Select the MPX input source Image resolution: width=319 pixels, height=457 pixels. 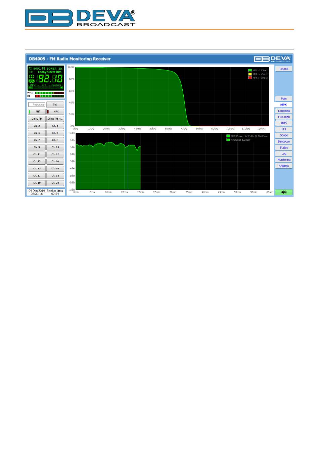pyautogui.click(x=55, y=112)
